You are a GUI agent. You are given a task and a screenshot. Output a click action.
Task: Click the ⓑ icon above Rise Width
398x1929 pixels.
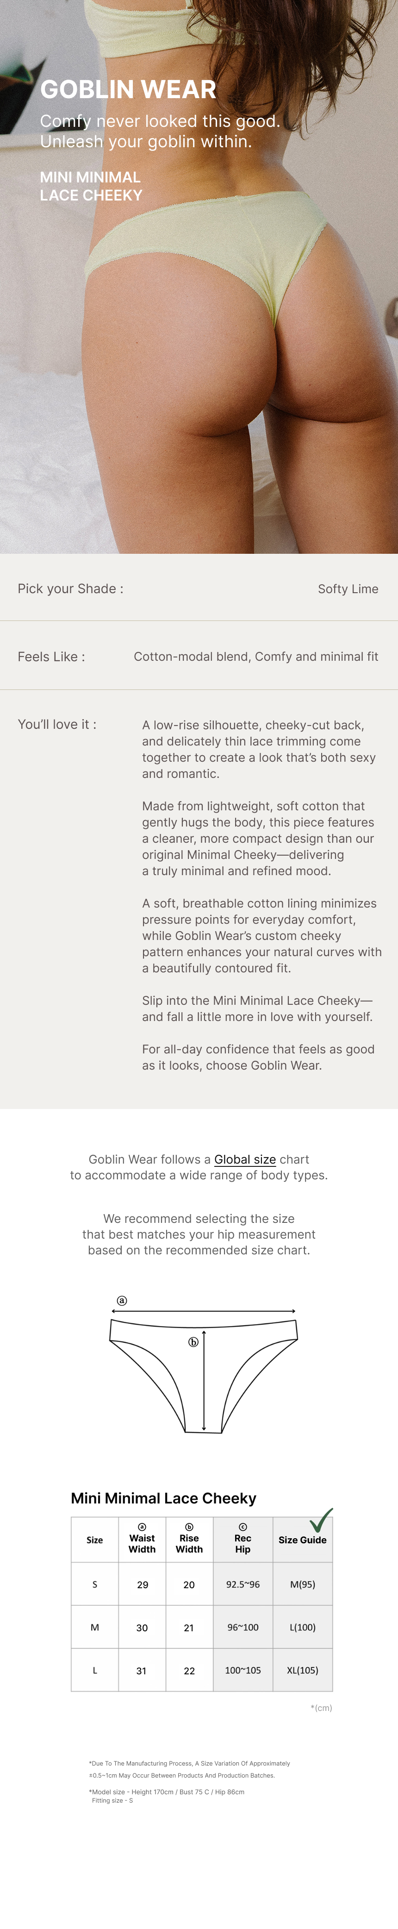point(189,1527)
